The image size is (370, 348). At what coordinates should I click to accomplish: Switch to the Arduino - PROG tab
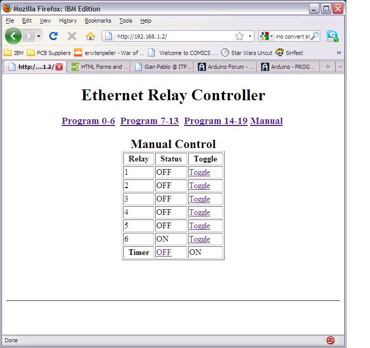click(x=288, y=67)
